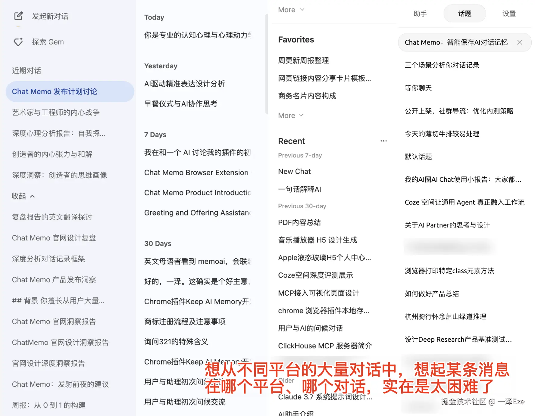Open Chat Memo Browser Extension chat
Image resolution: width=535 pixels, height=416 pixels.
point(198,172)
